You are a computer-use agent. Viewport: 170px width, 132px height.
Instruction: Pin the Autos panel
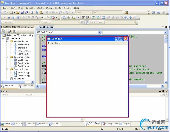pyautogui.click(x=163, y=91)
